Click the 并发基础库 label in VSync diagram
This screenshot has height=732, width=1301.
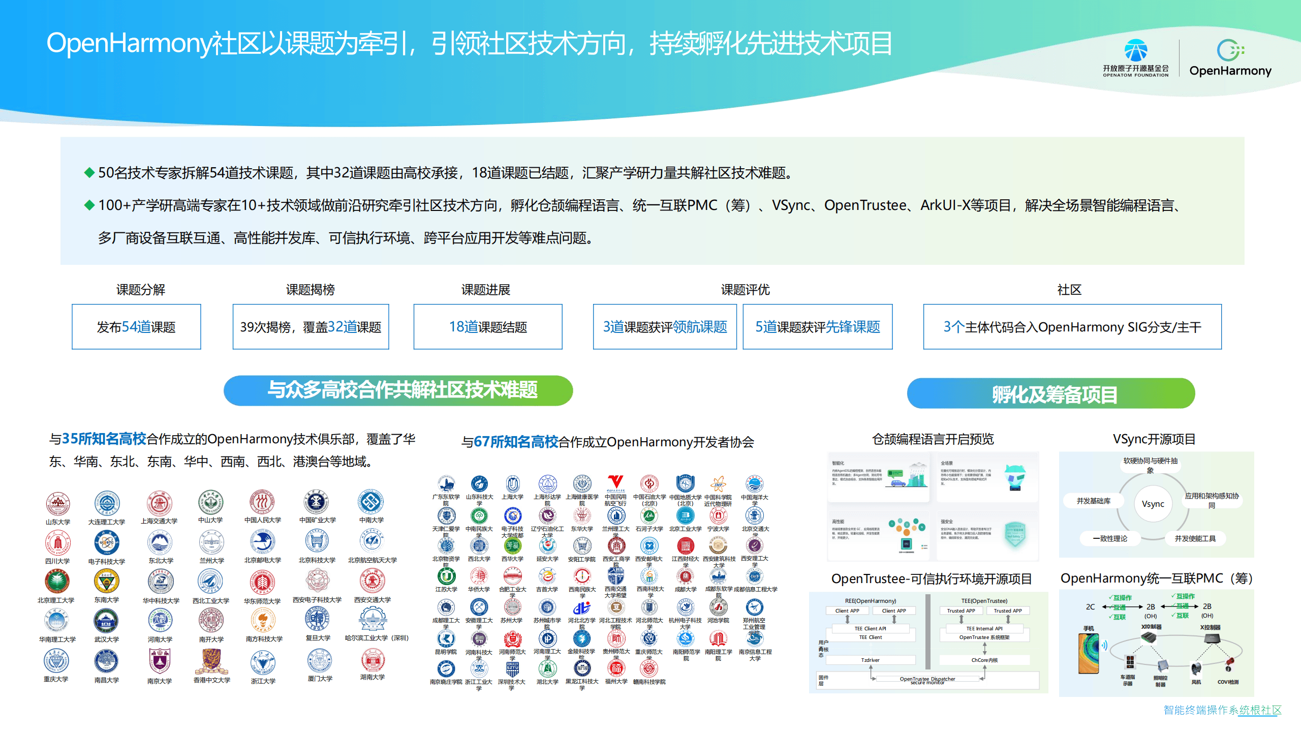[x=1094, y=501]
